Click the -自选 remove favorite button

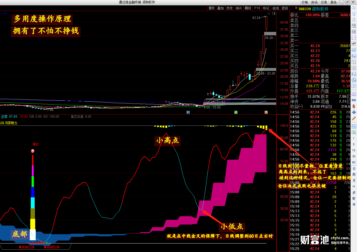[x=275, y=8]
